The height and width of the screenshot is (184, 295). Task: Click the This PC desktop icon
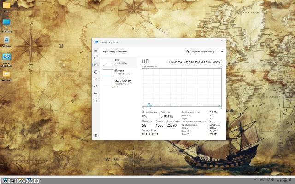(7, 23)
